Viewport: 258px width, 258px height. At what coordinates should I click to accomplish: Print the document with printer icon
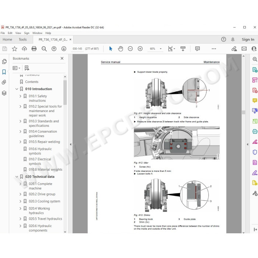[x=34, y=49]
